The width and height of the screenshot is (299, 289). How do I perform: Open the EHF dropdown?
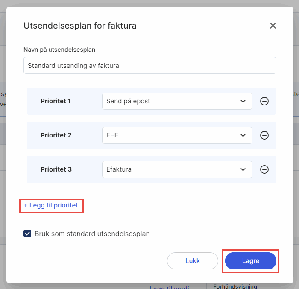[171, 135]
